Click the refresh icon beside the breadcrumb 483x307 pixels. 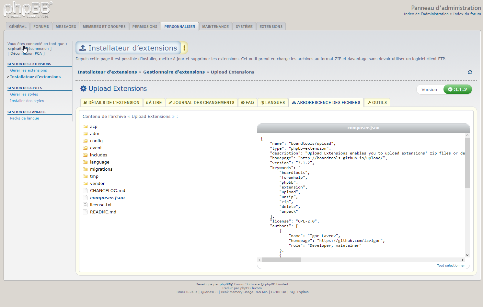pos(470,72)
